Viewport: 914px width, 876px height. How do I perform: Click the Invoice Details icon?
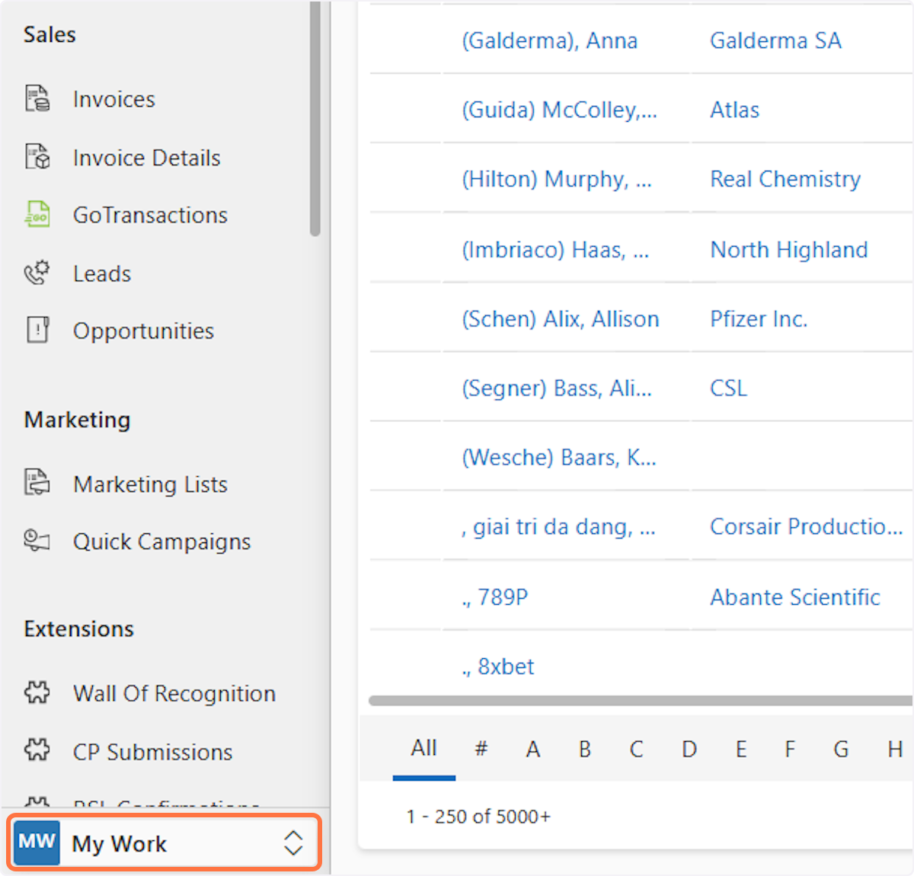pos(37,157)
